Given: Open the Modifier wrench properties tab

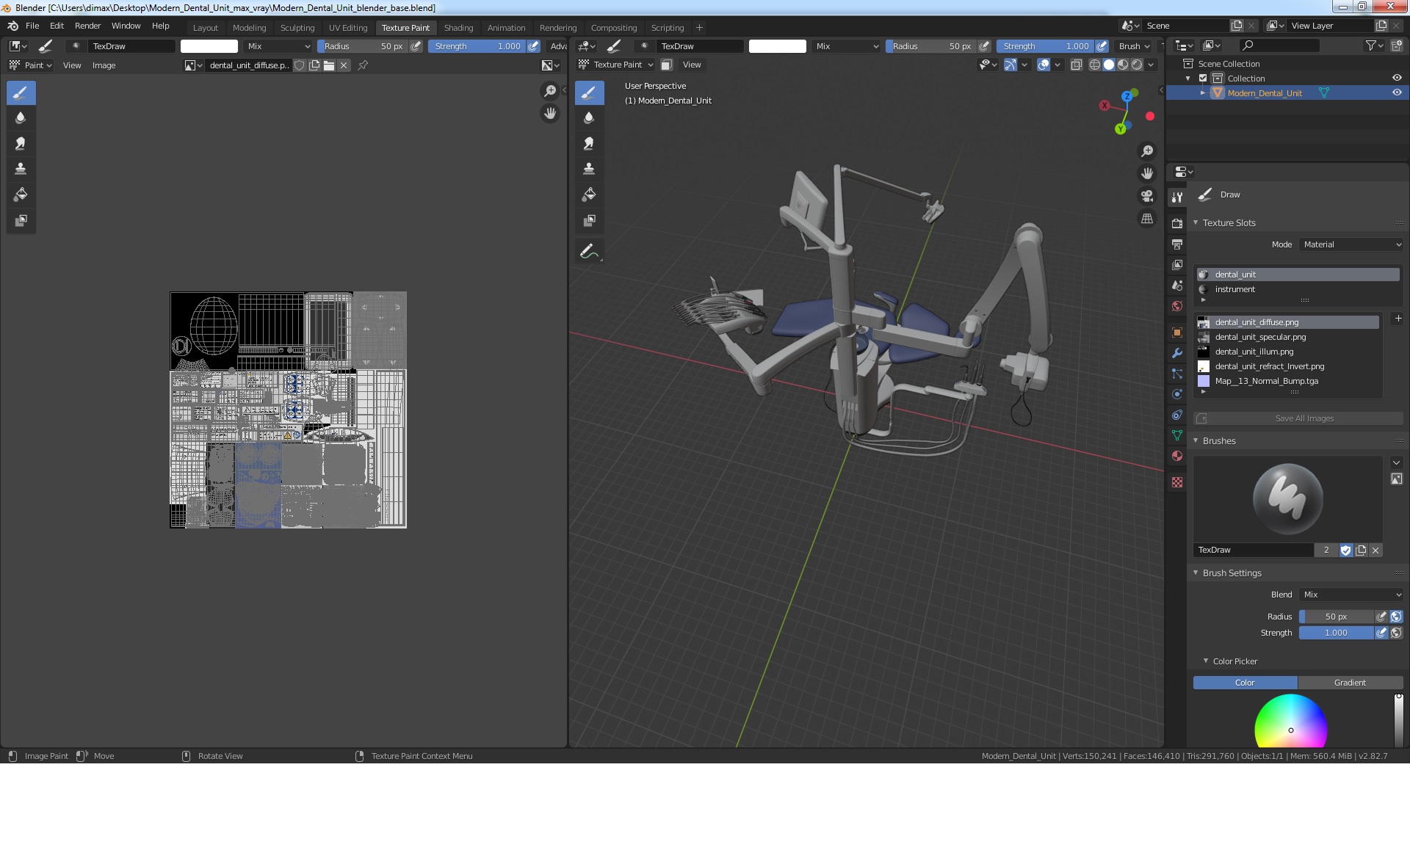Looking at the screenshot, I should point(1177,353).
